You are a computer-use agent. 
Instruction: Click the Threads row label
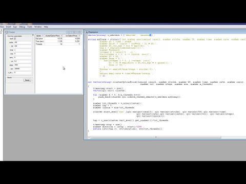point(40,44)
